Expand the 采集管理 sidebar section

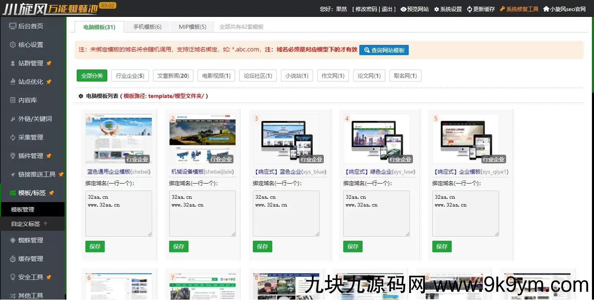pyautogui.click(x=31, y=137)
